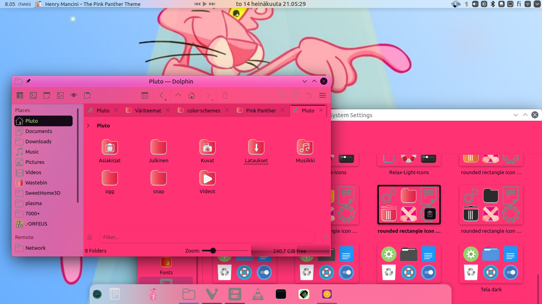542x304 pixels.
Task: Select the Asiakirjat folder
Action: point(110,151)
